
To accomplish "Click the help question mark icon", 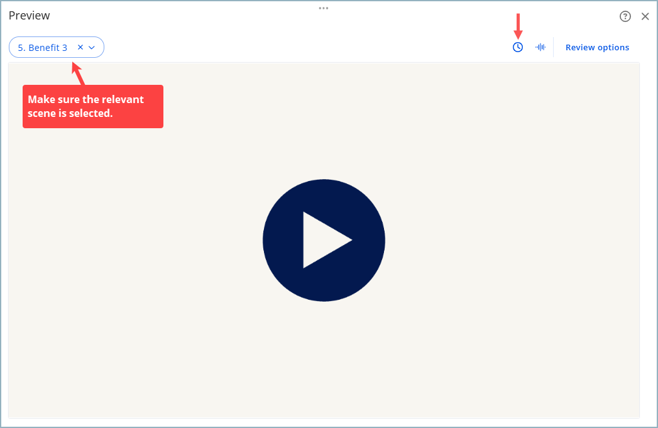I will (625, 16).
